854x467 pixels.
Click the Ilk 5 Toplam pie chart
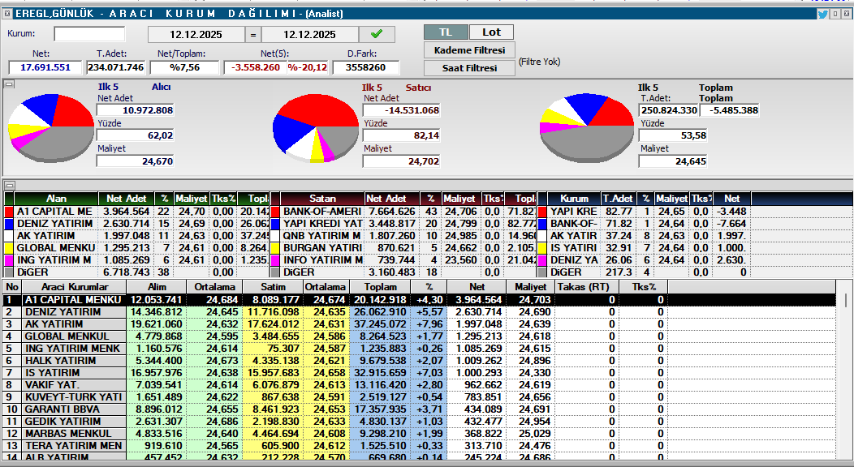(x=586, y=127)
